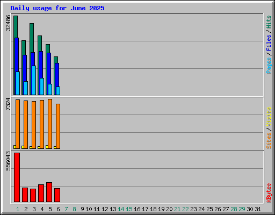Click the orange Sites bar for day 5
This screenshot has height=215, width=275.
[50, 124]
